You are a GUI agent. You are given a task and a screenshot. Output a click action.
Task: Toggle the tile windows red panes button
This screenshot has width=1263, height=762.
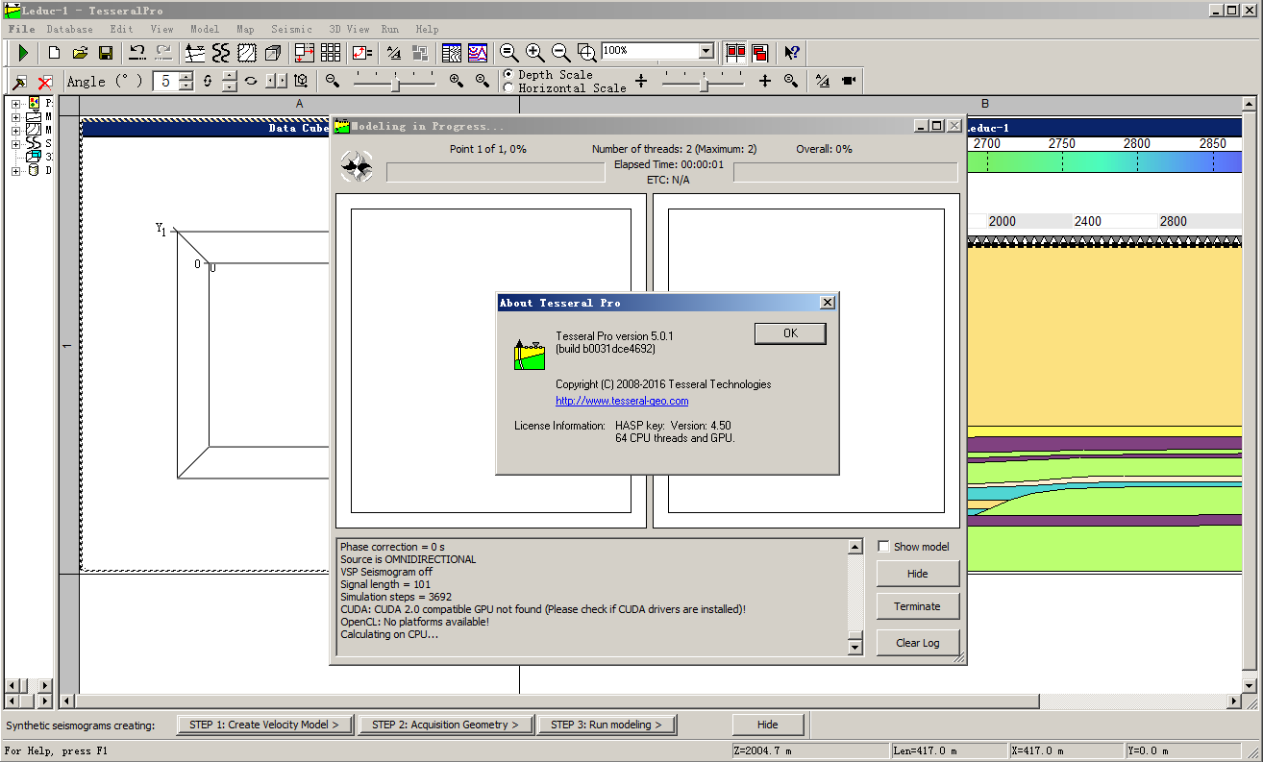(735, 53)
